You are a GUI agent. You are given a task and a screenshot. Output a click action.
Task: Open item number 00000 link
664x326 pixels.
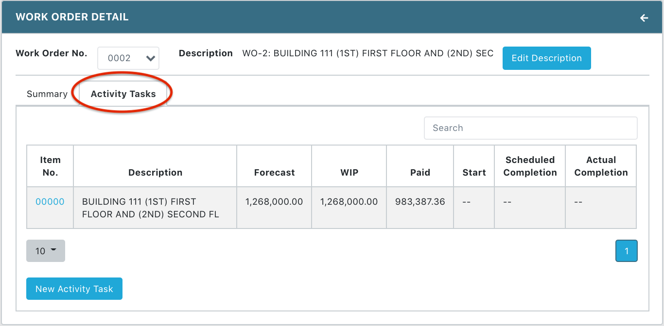click(x=50, y=201)
